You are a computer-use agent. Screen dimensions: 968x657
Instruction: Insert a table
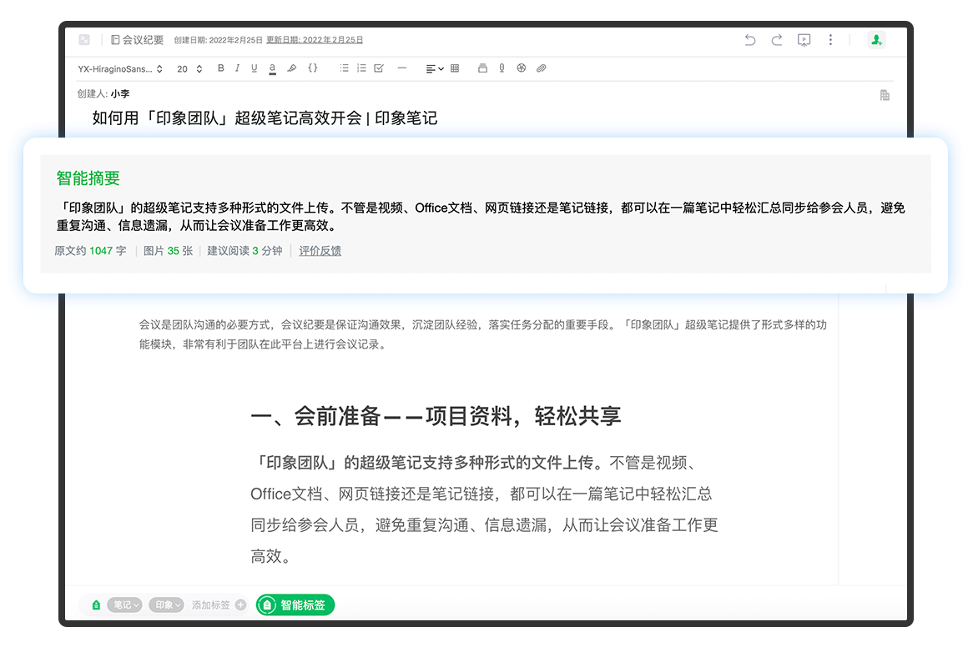(x=455, y=68)
